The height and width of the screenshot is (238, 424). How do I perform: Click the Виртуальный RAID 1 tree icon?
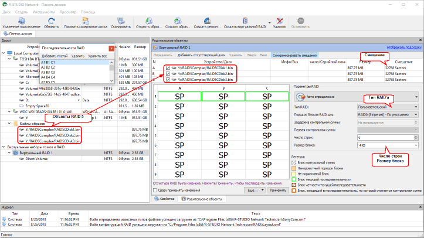coord(16,153)
